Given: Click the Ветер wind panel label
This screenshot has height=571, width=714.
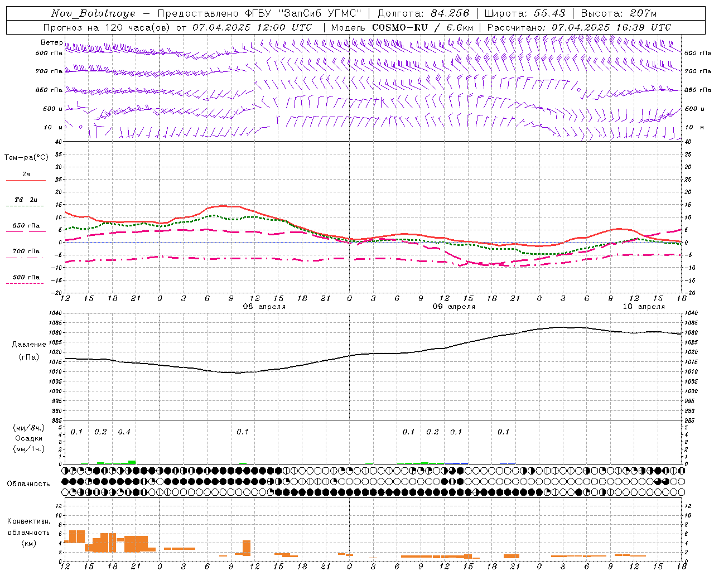Looking at the screenshot, I should tap(51, 42).
